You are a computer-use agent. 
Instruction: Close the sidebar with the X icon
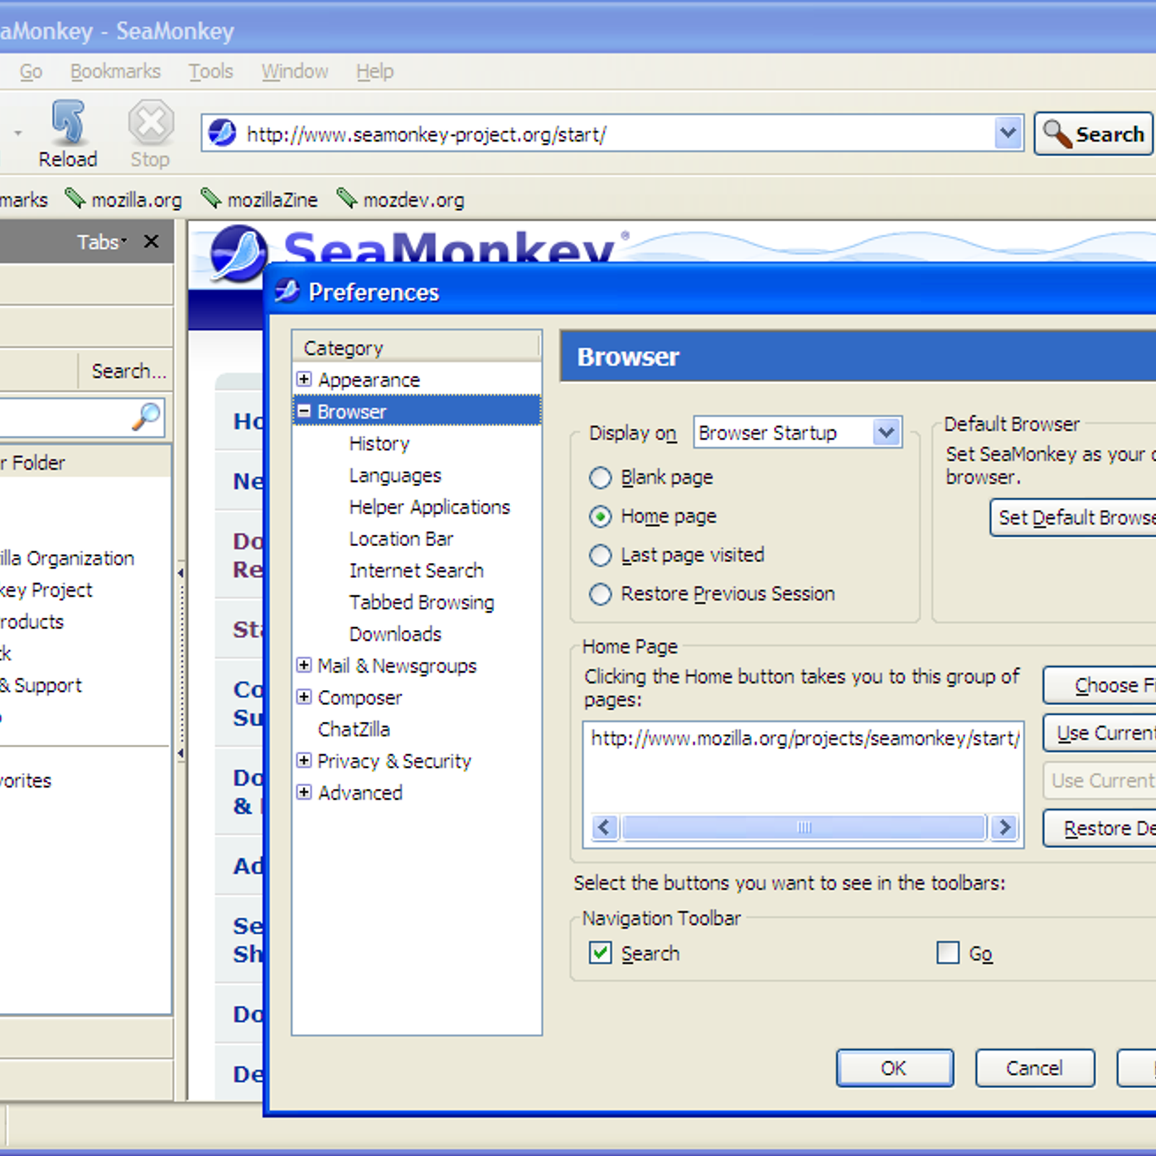point(151,241)
